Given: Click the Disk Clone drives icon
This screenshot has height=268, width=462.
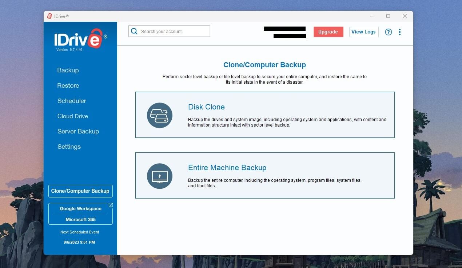Looking at the screenshot, I should tap(160, 116).
